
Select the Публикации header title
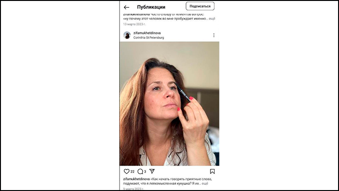pyautogui.click(x=151, y=7)
